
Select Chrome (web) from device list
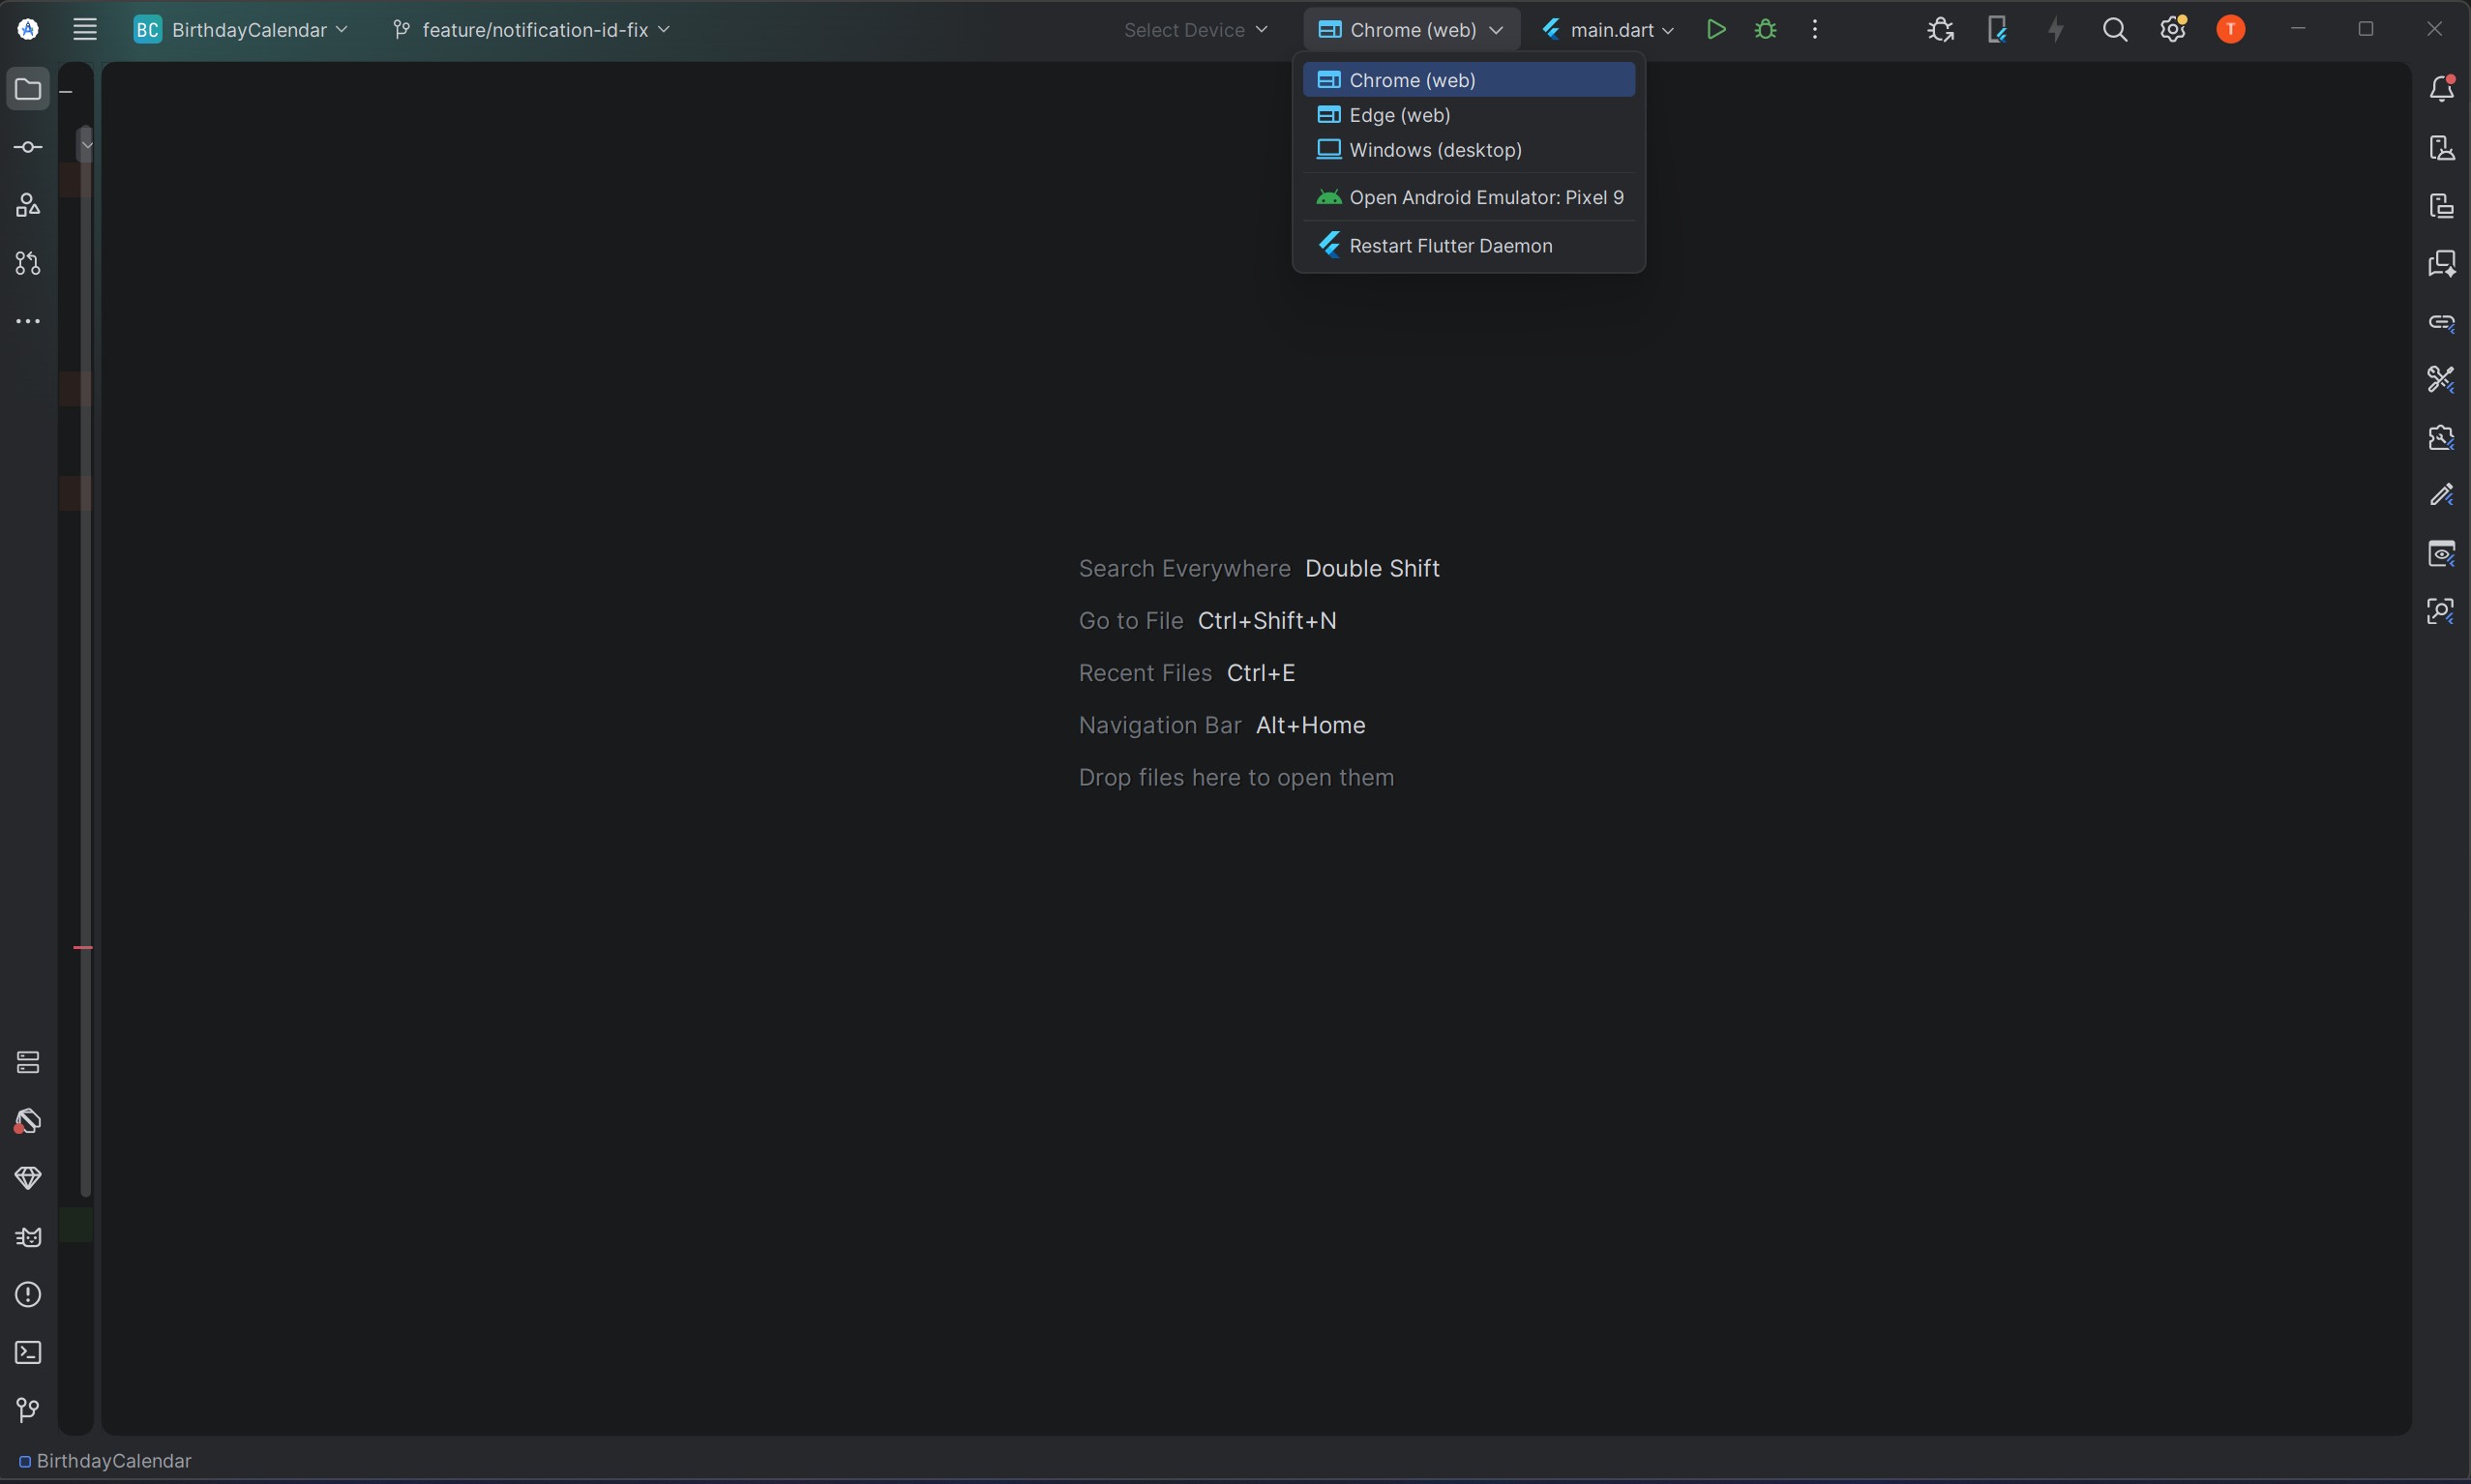1469,80
